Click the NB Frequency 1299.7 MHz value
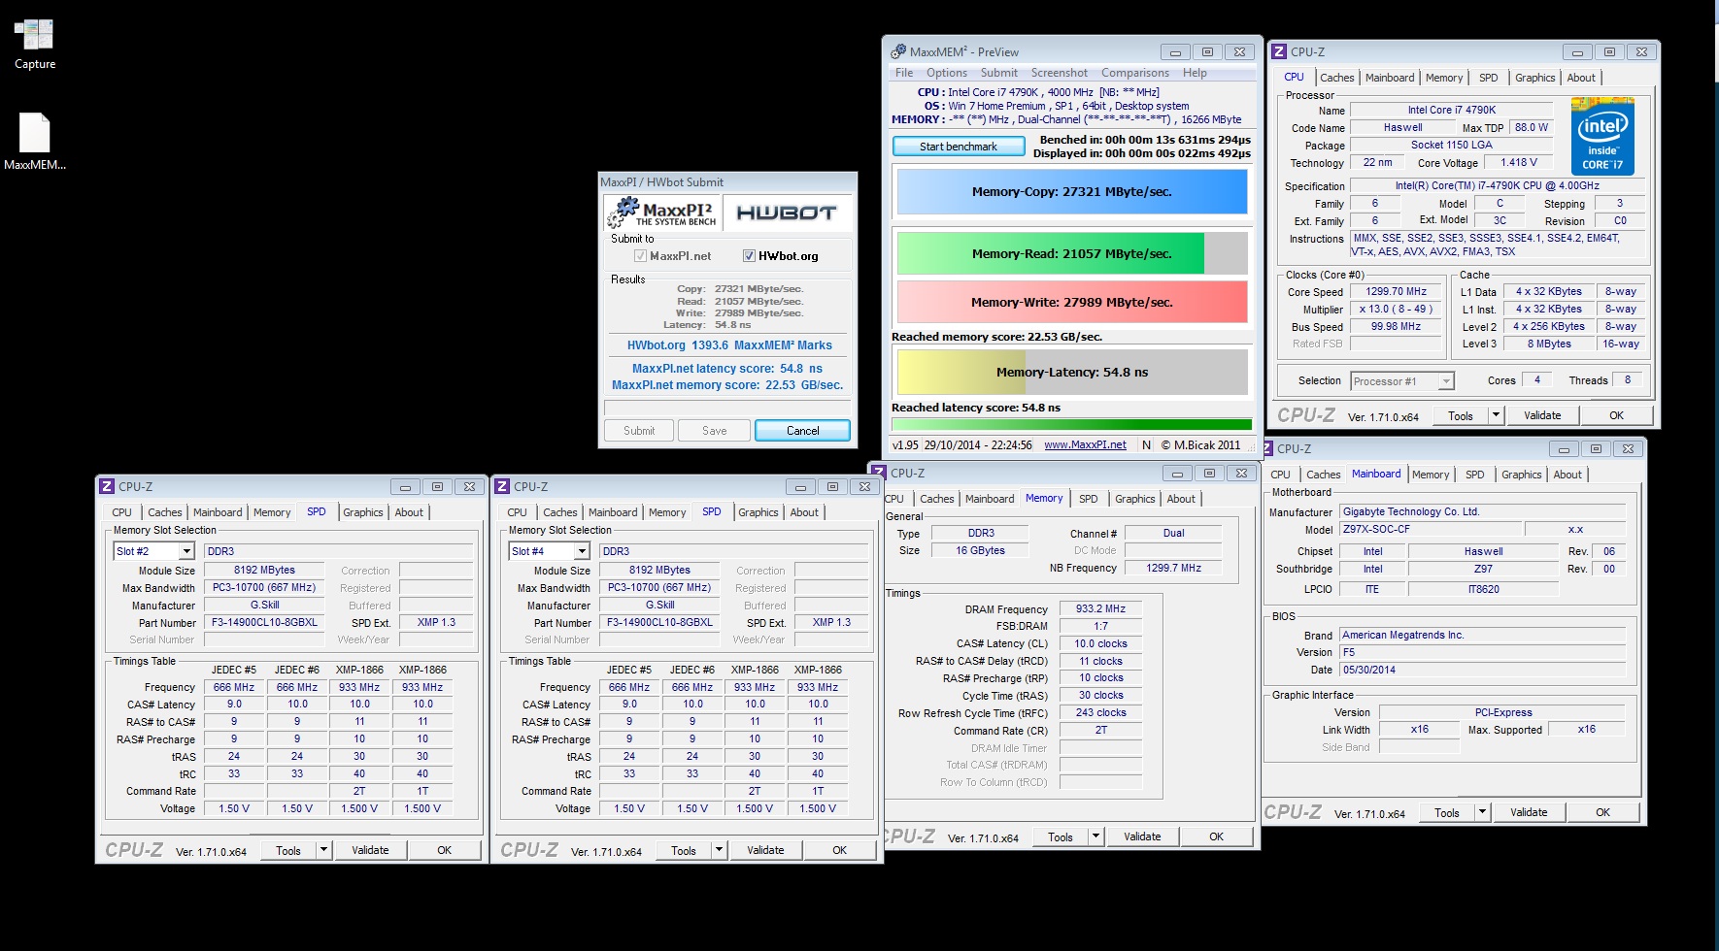This screenshot has height=951, width=1719. [x=1173, y=569]
